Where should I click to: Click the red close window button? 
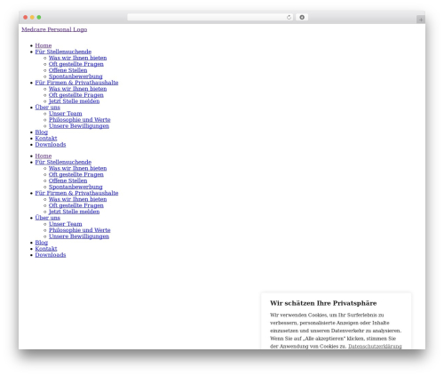point(26,17)
